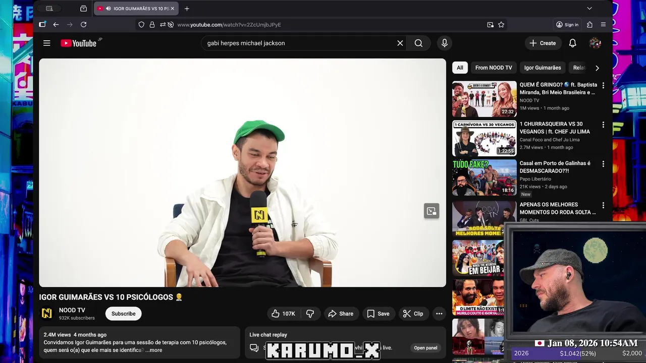
Task: Open more actions ellipsis under the video
Action: point(439,314)
